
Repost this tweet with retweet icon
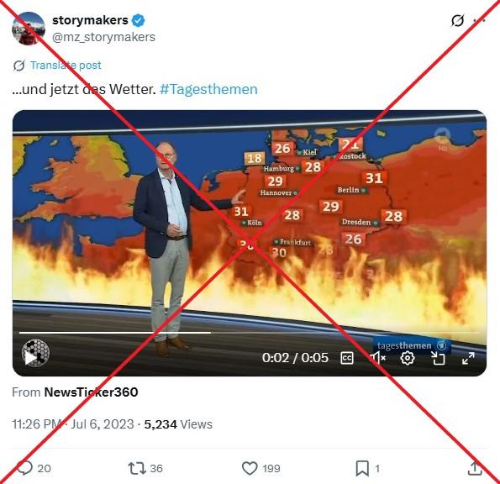[137, 468]
